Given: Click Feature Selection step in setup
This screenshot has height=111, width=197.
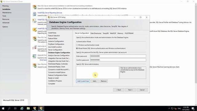Looking at the screenshot, I should pyautogui.click(x=54, y=36).
